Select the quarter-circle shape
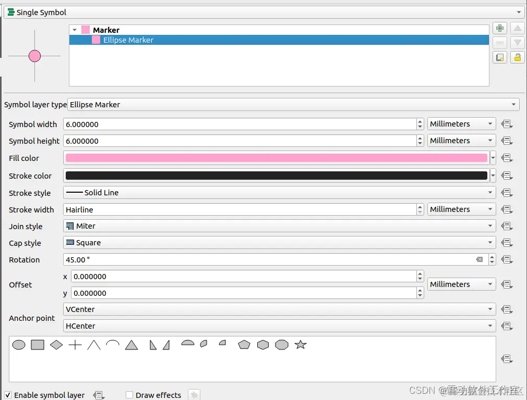The height and width of the screenshot is (400, 527). 222,343
